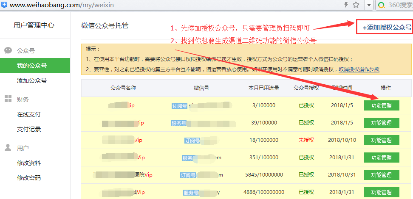Click the red 未授权 status

[x=306, y=140]
